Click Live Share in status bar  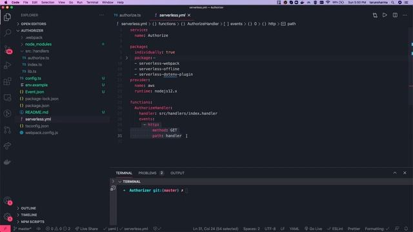[86, 229]
